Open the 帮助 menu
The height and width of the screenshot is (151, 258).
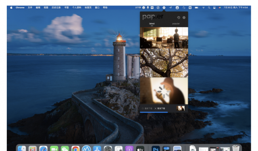pos(105,8)
